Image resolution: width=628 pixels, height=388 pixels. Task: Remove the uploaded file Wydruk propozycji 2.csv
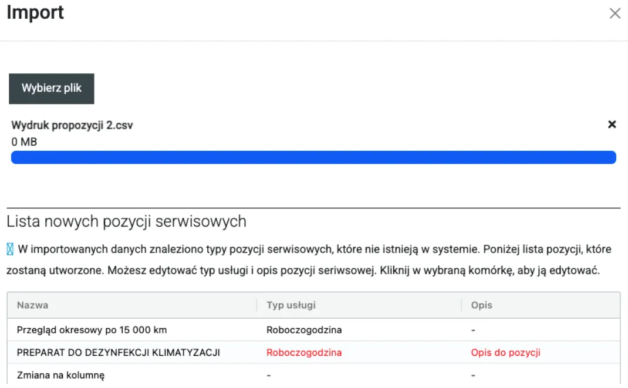(x=612, y=124)
